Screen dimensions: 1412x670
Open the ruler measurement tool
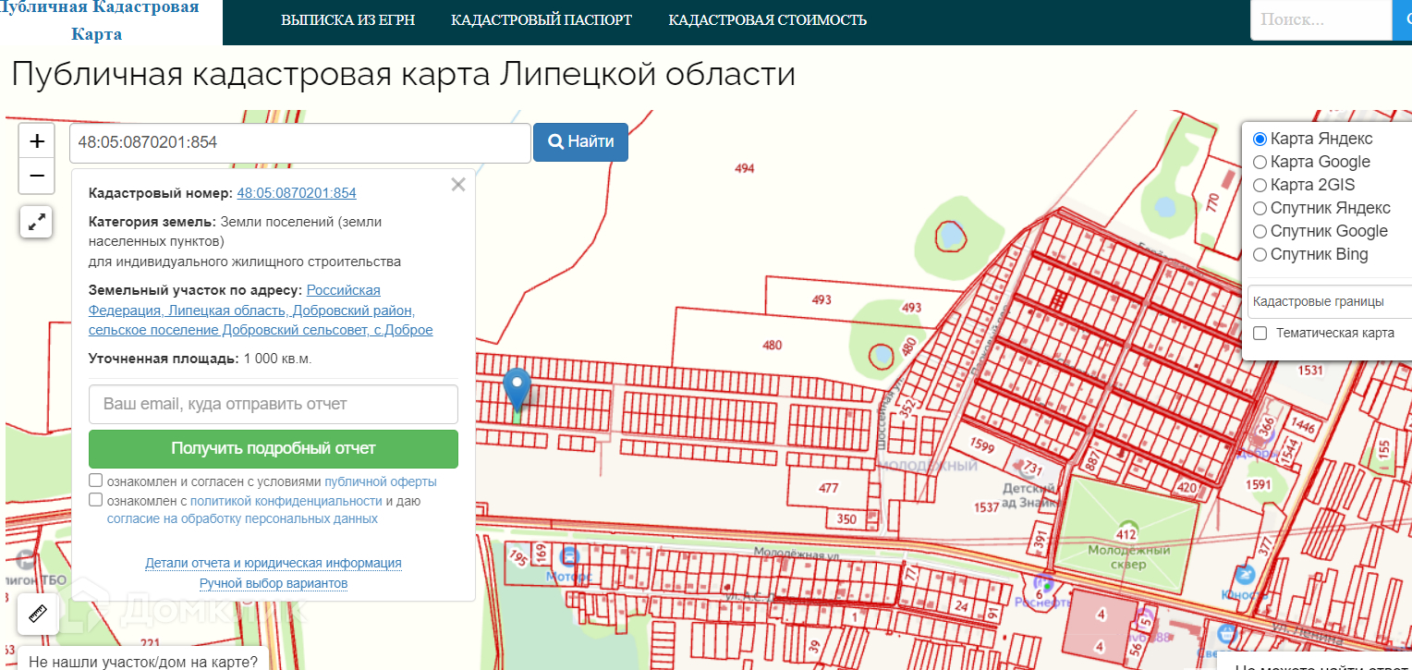point(38,614)
